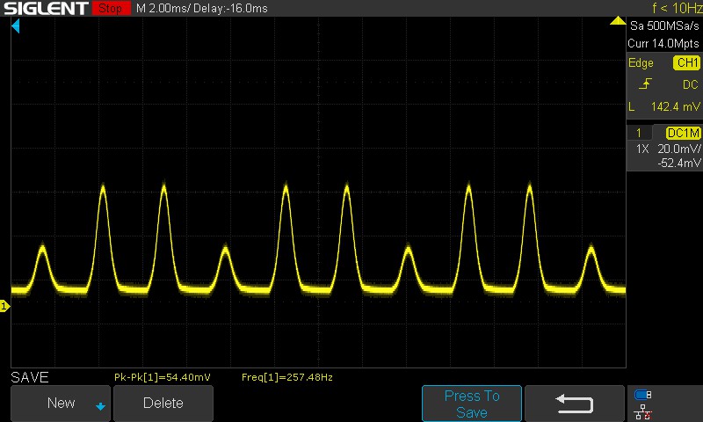Viewport: 703px width, 422px height.
Task: Click the red Stop status indicator
Action: 112,8
